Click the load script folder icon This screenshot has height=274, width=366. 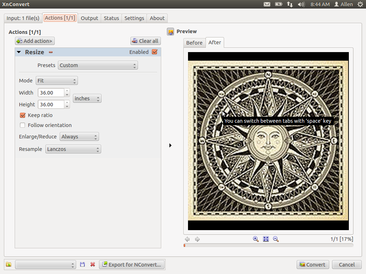point(9,264)
